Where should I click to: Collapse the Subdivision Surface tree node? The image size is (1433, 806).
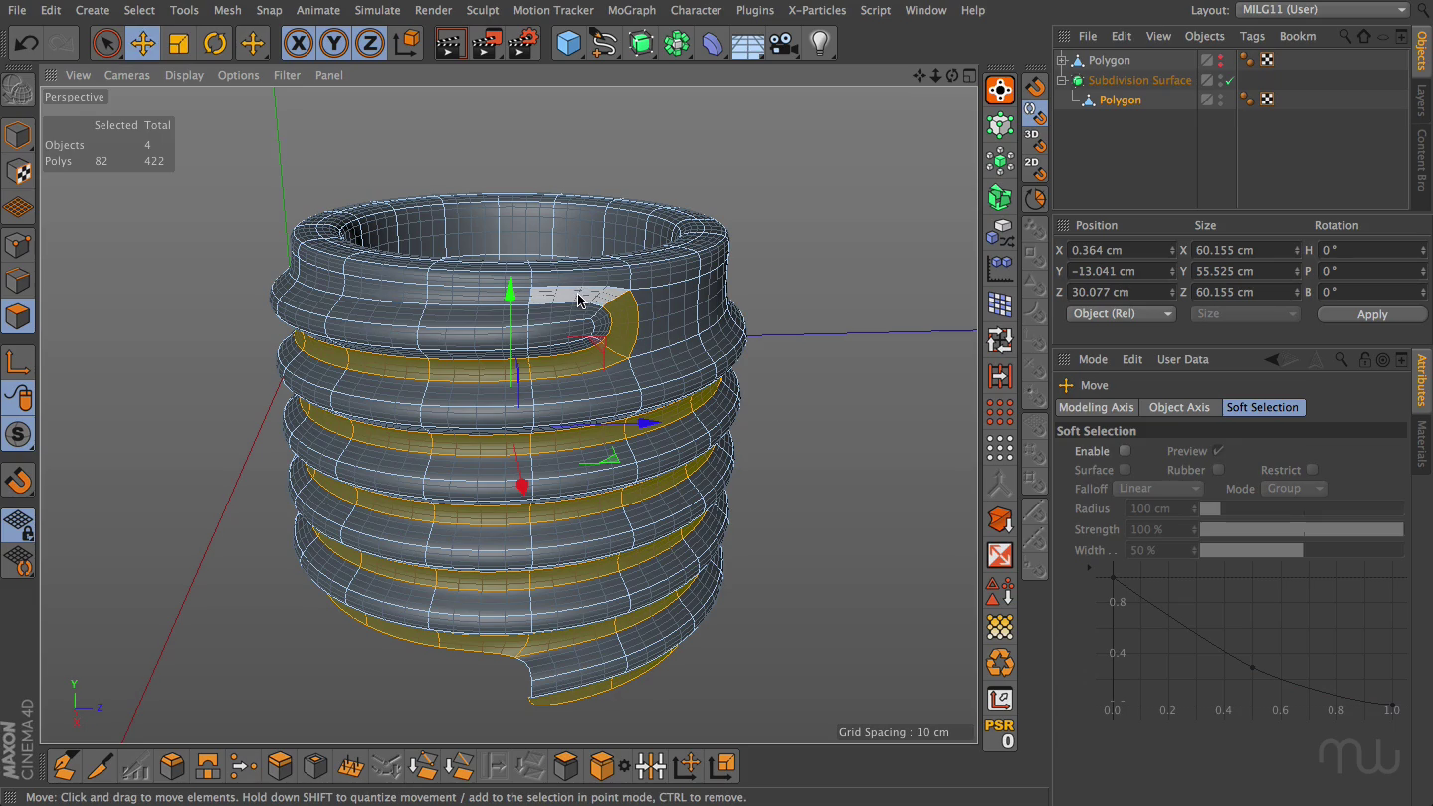point(1062,80)
